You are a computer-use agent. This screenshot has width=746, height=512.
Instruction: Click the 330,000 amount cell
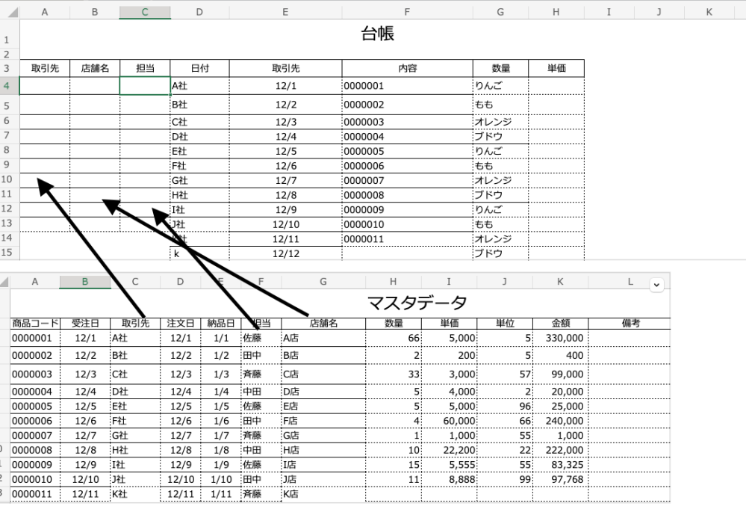[559, 339]
